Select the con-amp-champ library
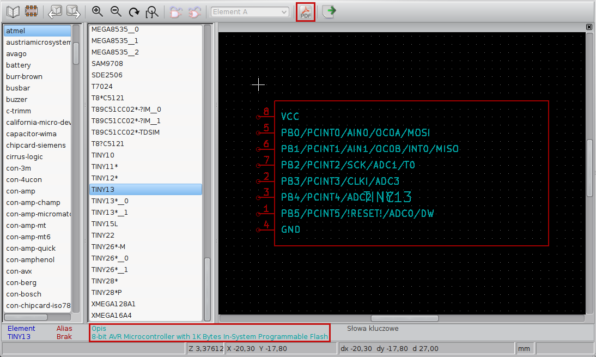Viewport: 596px width, 357px height. pyautogui.click(x=37, y=203)
